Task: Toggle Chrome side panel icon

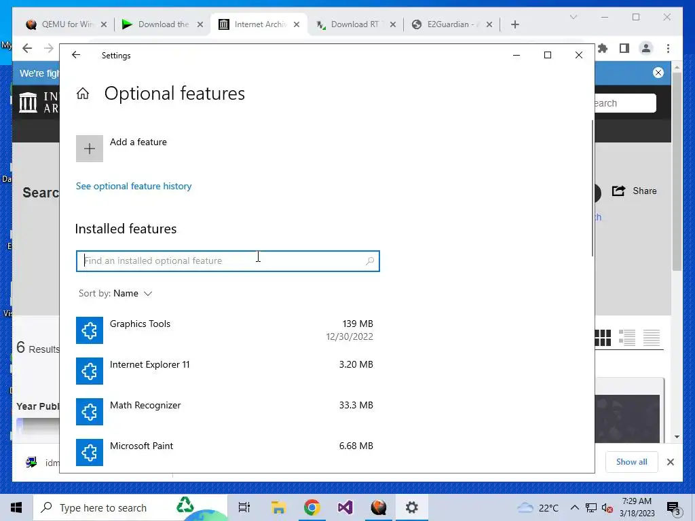Action: click(624, 48)
